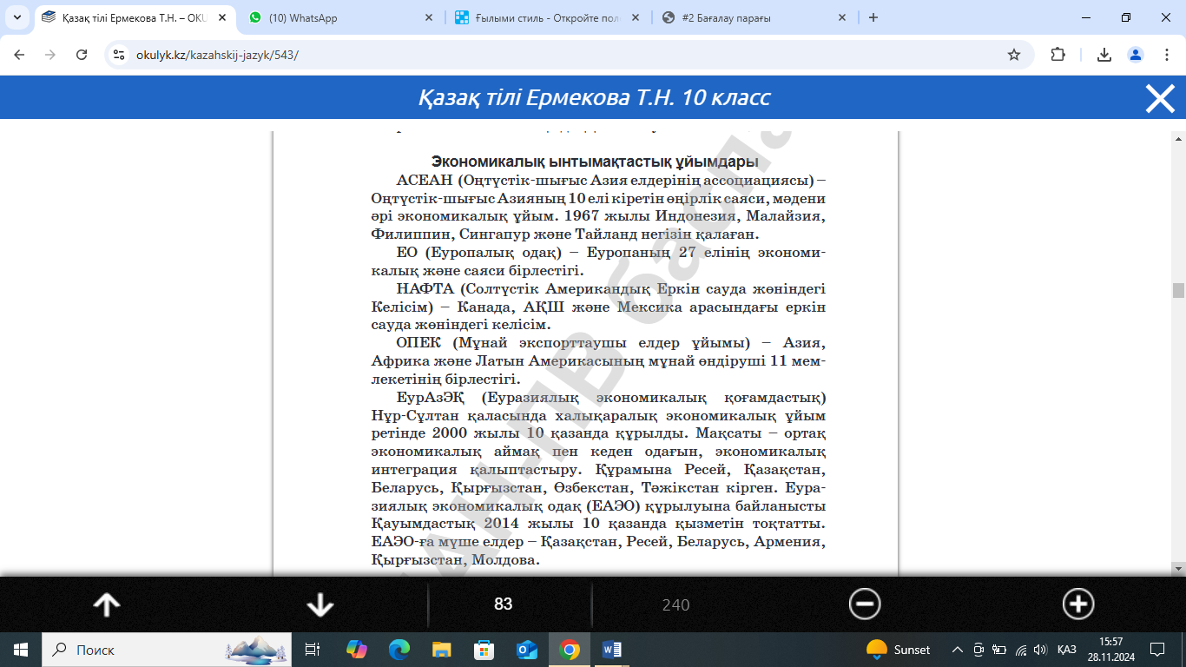
Task: Show hidden system tray icons
Action: [958, 650]
